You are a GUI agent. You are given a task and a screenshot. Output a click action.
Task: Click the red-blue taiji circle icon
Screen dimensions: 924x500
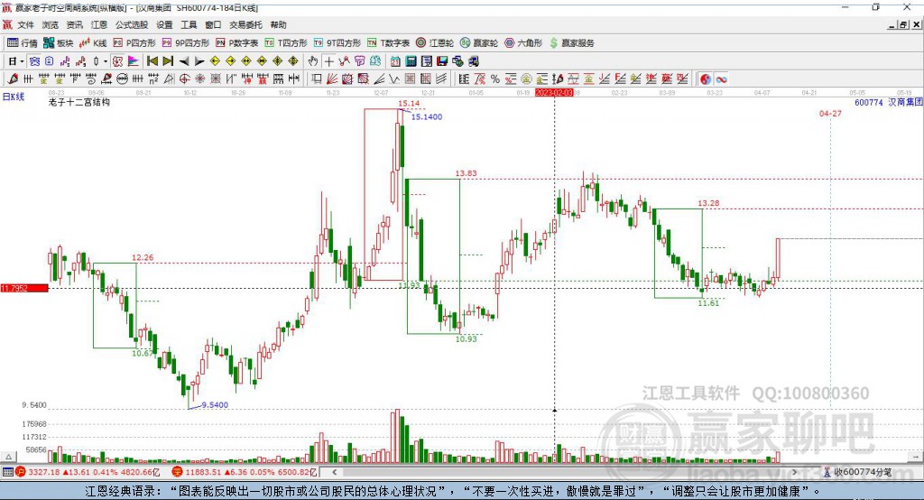tap(706, 79)
